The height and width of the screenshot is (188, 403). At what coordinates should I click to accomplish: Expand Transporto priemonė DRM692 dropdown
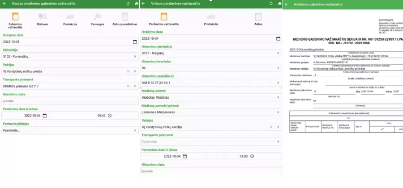pyautogui.click(x=135, y=86)
